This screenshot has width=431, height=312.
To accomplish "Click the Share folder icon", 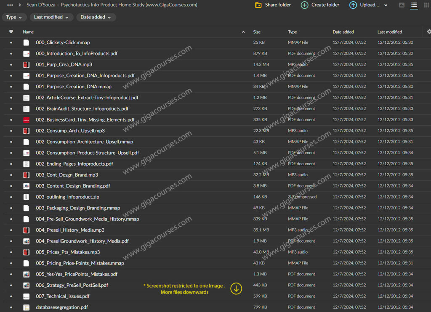I will [258, 5].
